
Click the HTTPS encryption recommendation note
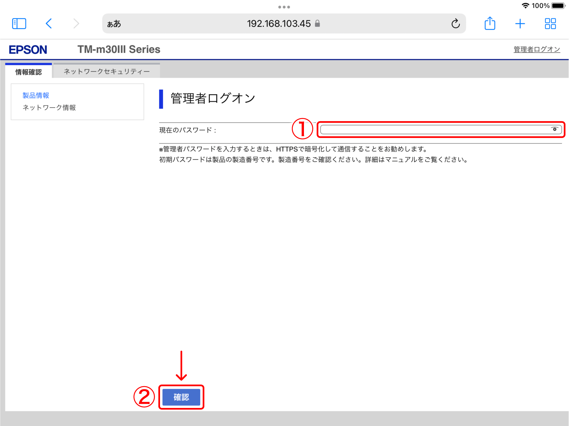293,149
